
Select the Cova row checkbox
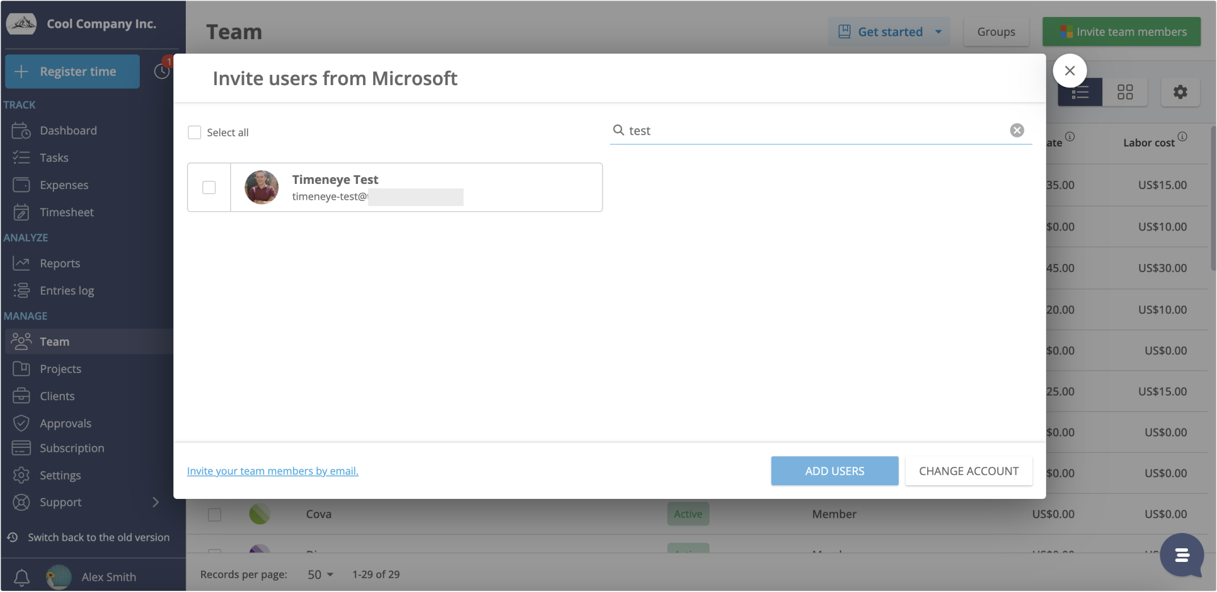(x=214, y=514)
